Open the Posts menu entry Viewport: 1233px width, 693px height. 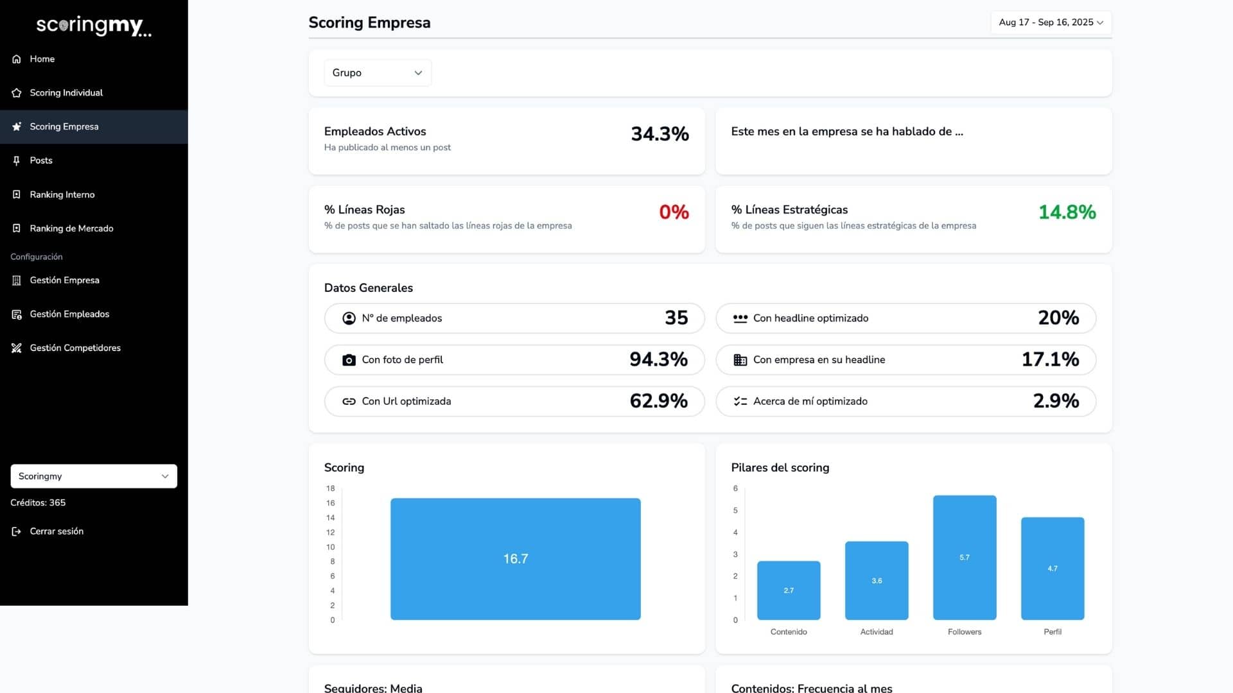click(x=41, y=160)
